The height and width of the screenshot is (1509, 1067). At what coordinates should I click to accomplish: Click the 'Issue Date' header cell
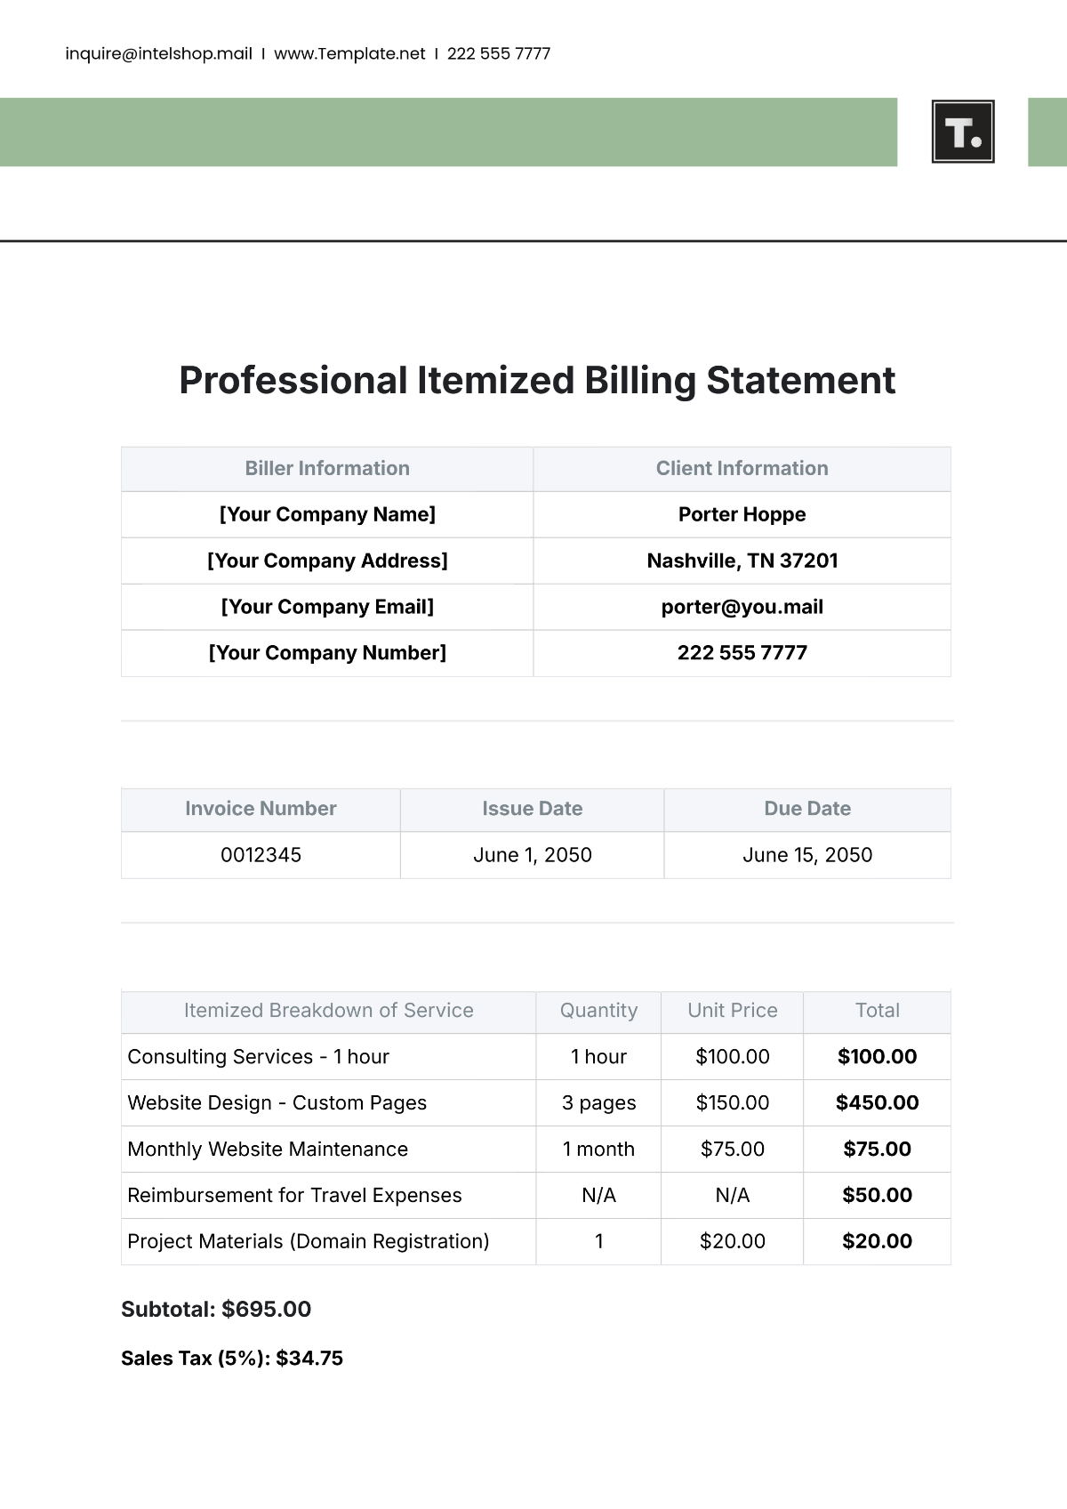pos(533,809)
